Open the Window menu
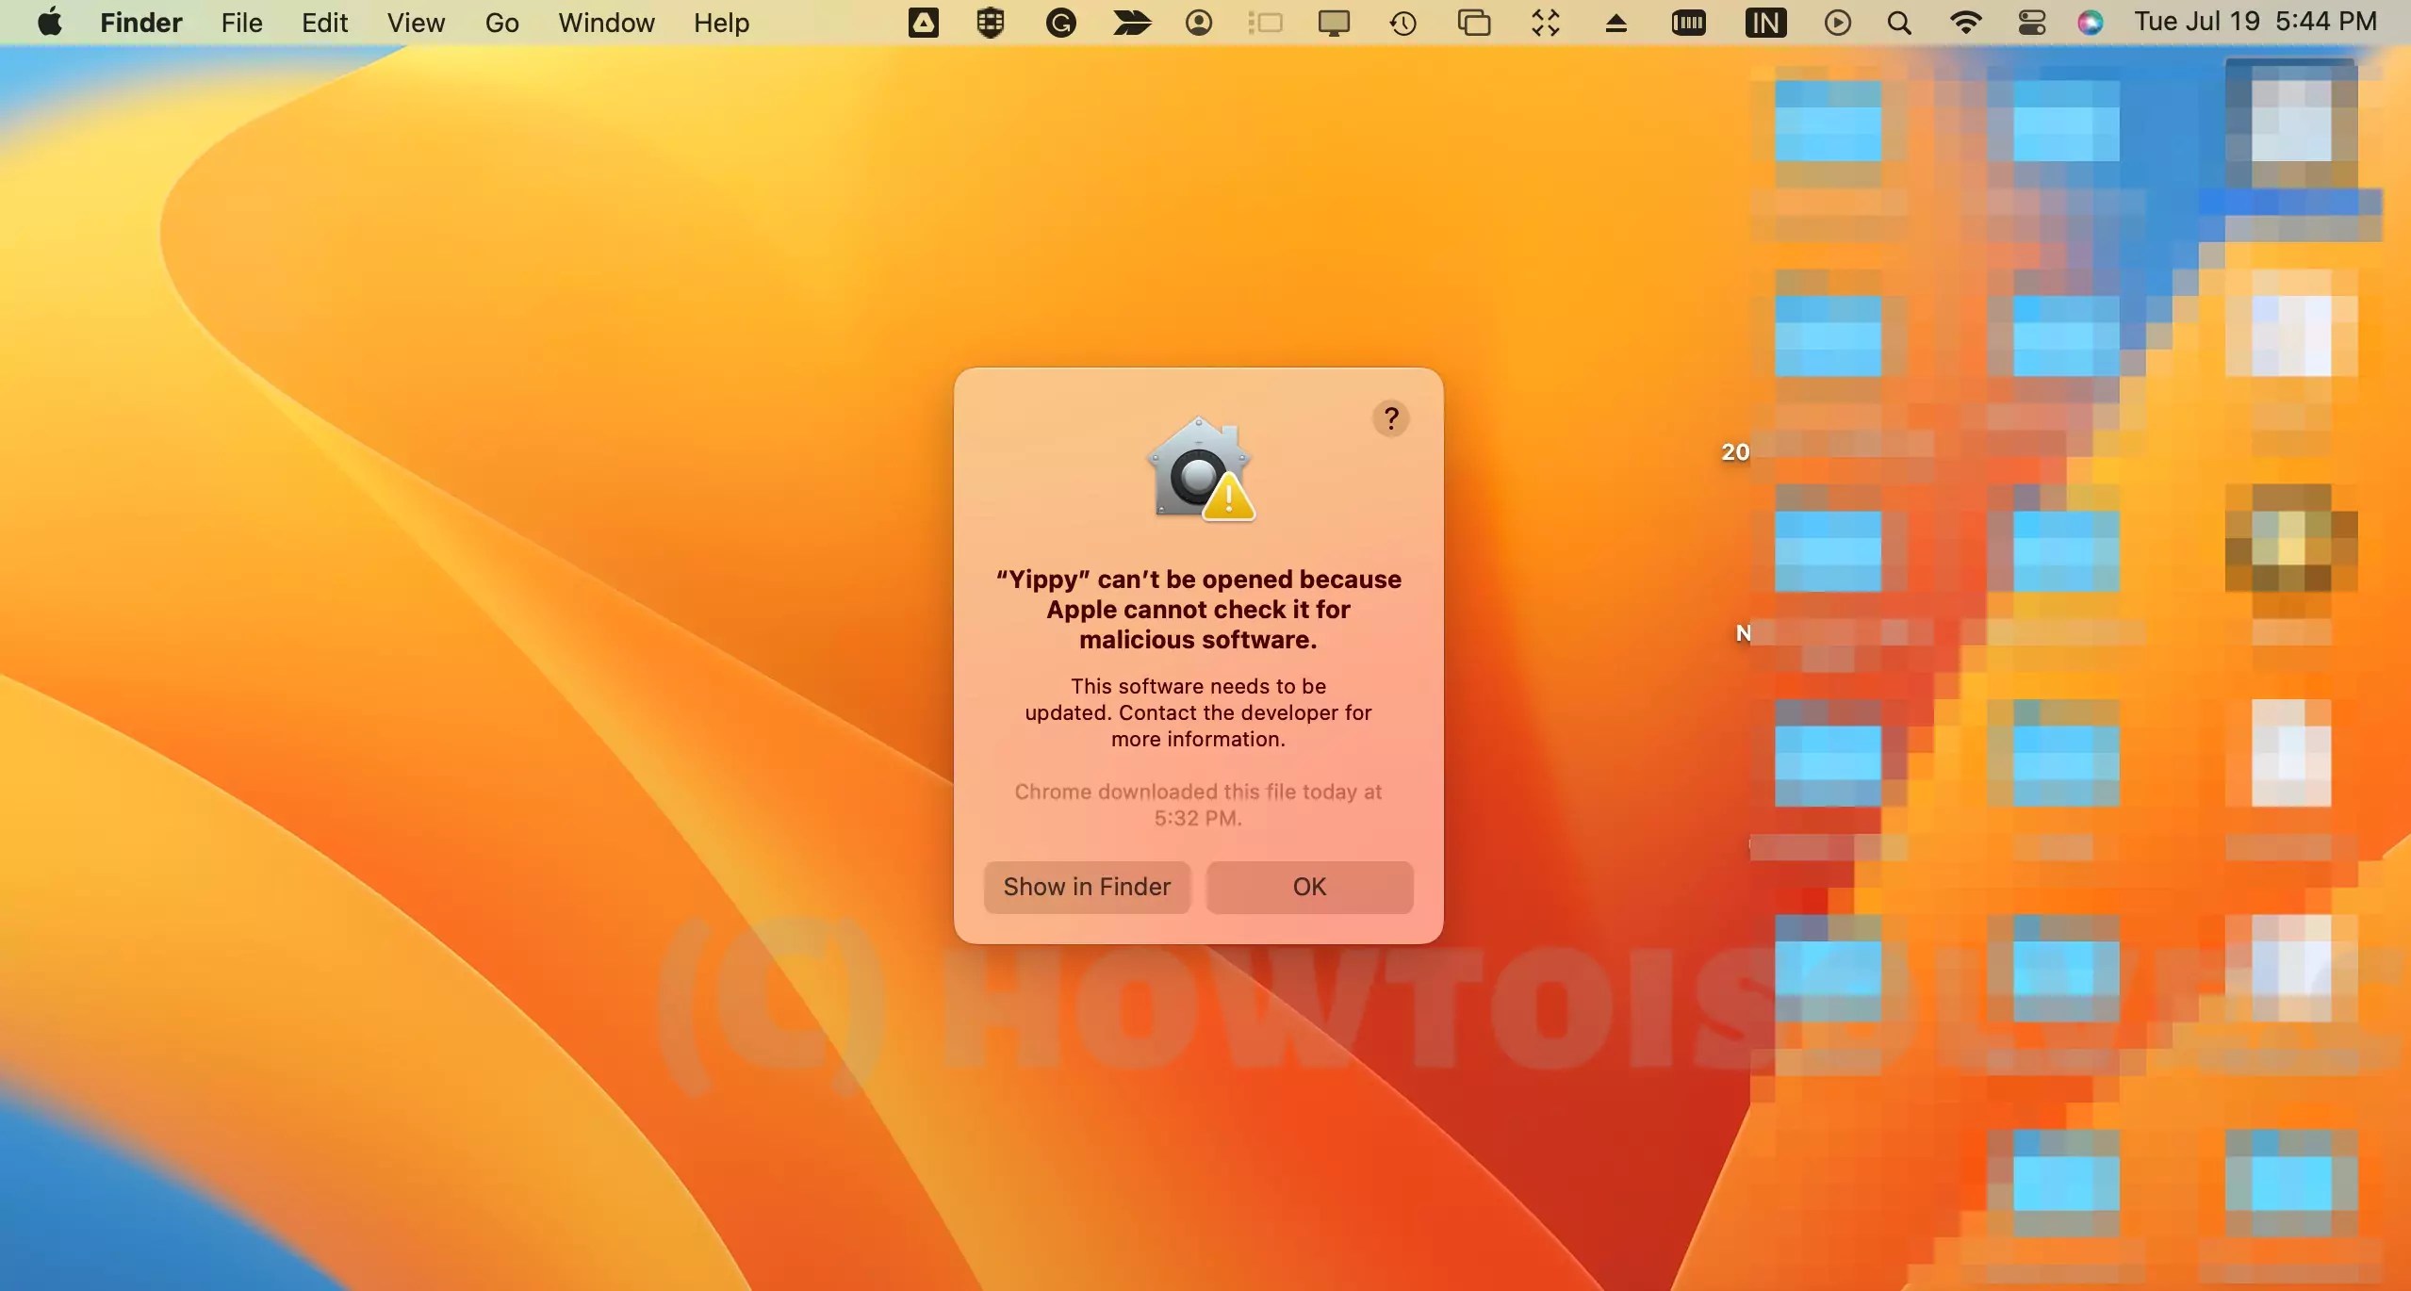The image size is (2411, 1291). tap(605, 22)
